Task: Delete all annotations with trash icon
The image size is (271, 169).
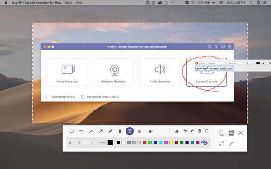Action: (x=200, y=131)
